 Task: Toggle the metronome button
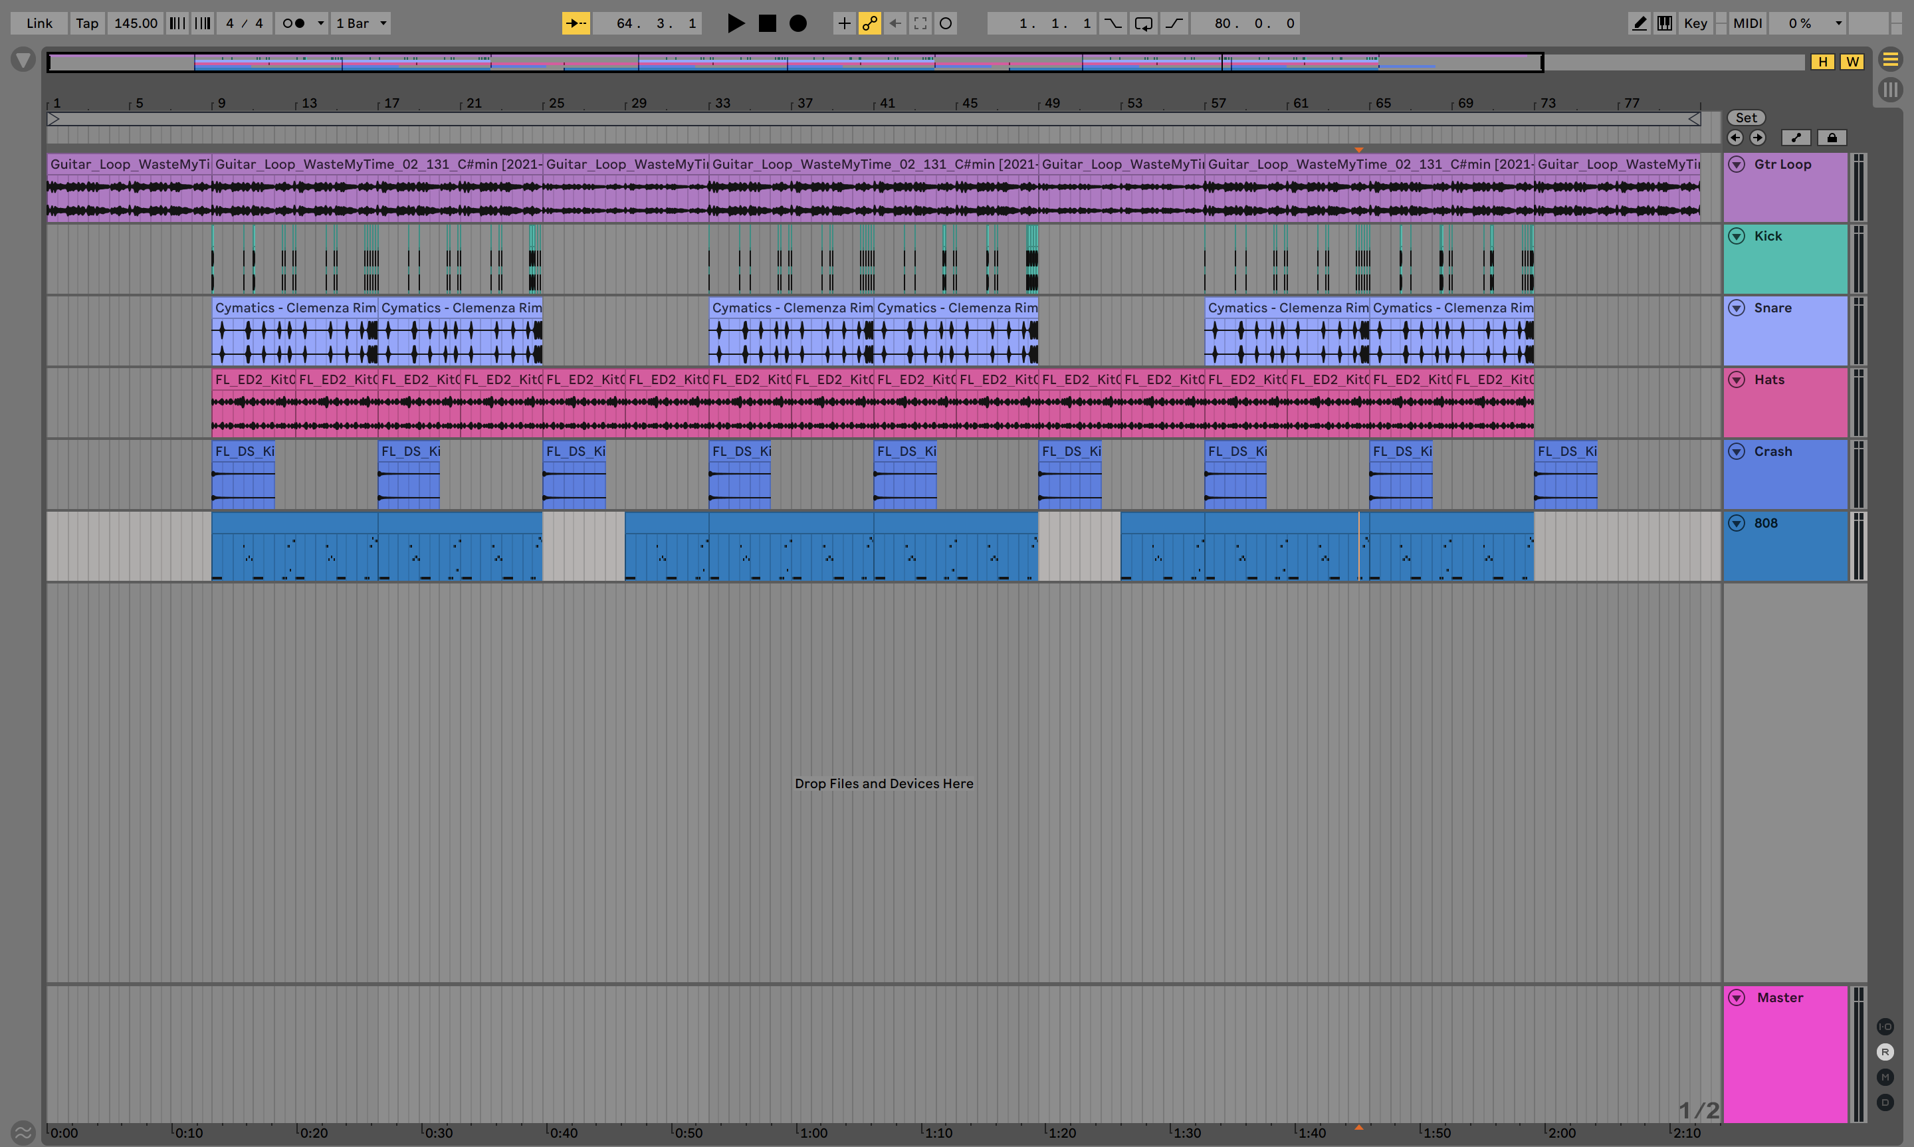pos(294,23)
